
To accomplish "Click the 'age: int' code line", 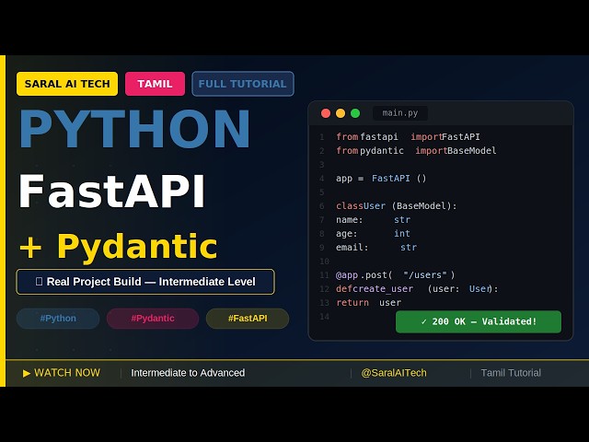I will (373, 233).
